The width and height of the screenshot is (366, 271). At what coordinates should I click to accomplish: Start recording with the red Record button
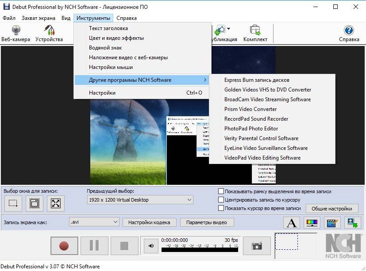(64, 246)
